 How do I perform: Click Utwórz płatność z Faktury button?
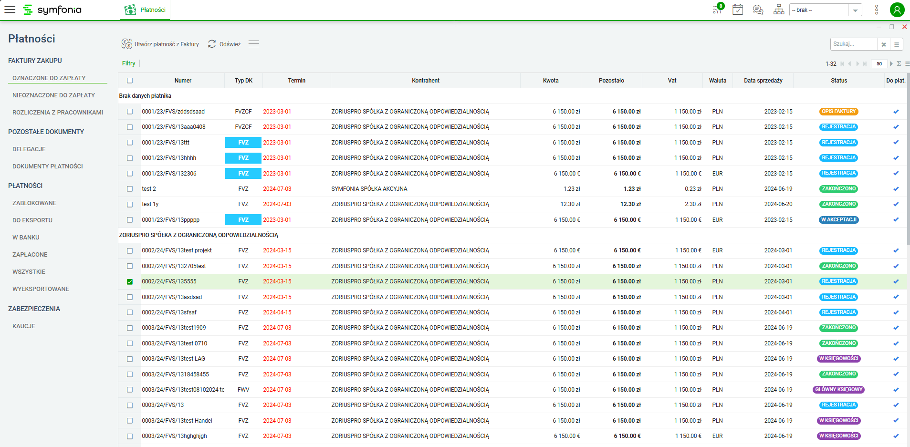point(160,44)
